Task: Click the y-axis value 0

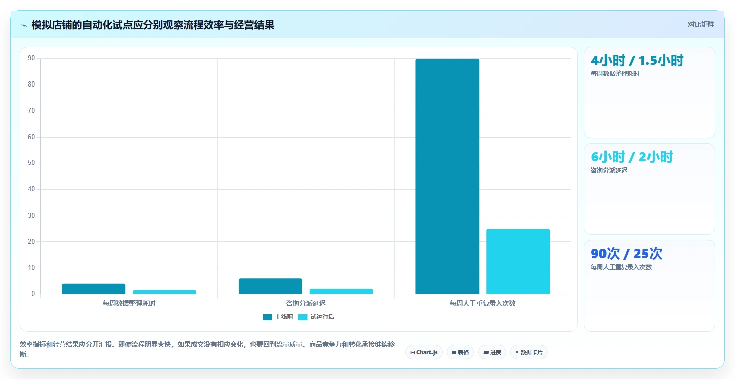Action: [x=33, y=294]
